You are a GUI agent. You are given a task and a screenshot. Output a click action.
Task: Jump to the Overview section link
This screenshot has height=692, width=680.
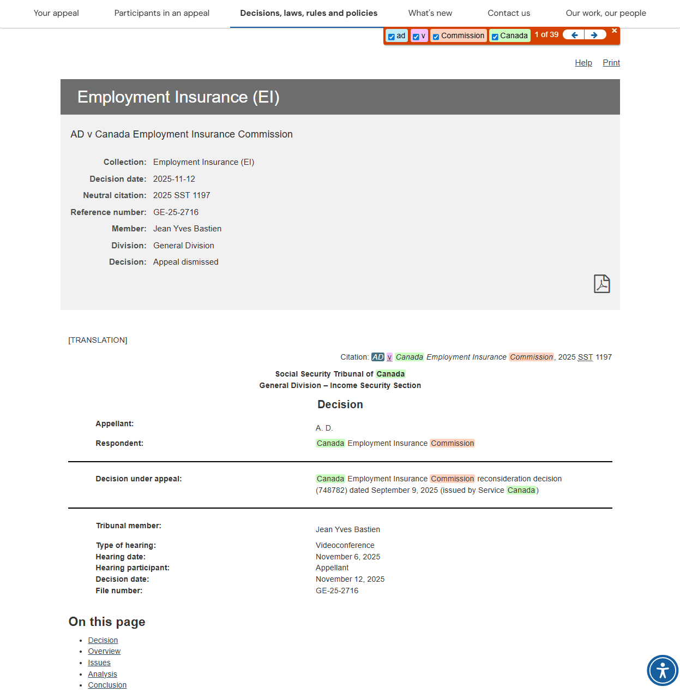click(104, 651)
